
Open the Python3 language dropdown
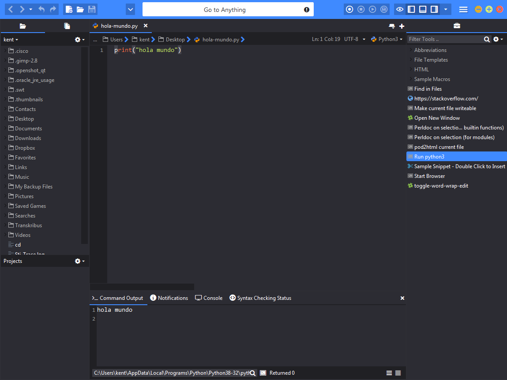click(x=387, y=39)
